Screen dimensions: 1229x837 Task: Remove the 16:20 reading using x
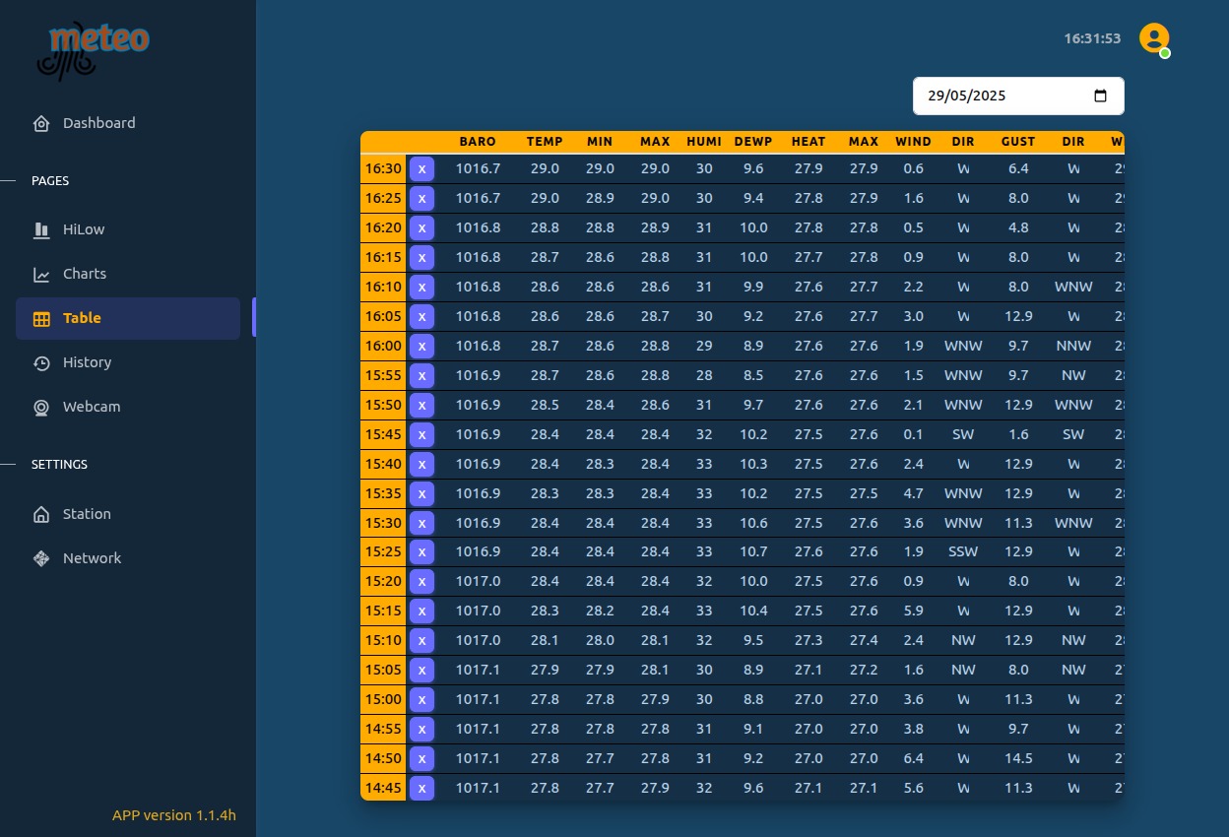(x=421, y=227)
